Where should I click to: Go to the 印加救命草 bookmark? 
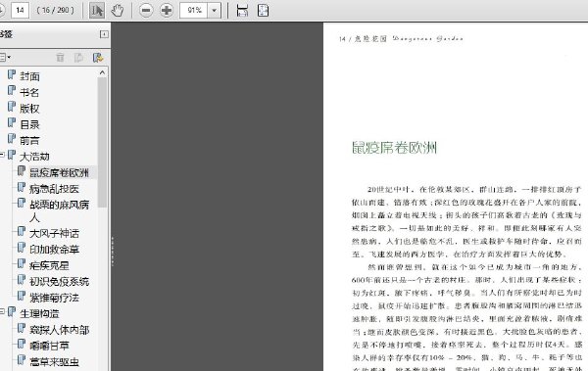54,250
